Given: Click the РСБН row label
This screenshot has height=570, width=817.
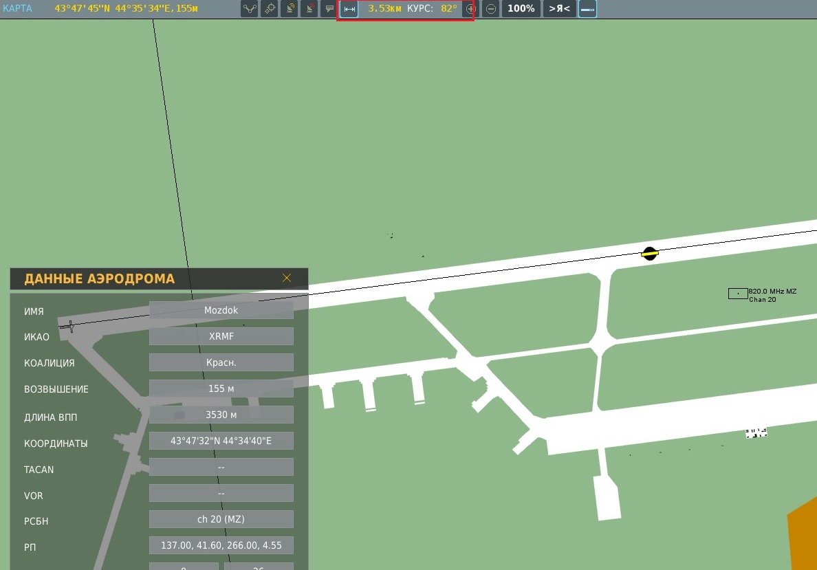Looking at the screenshot, I should (36, 521).
